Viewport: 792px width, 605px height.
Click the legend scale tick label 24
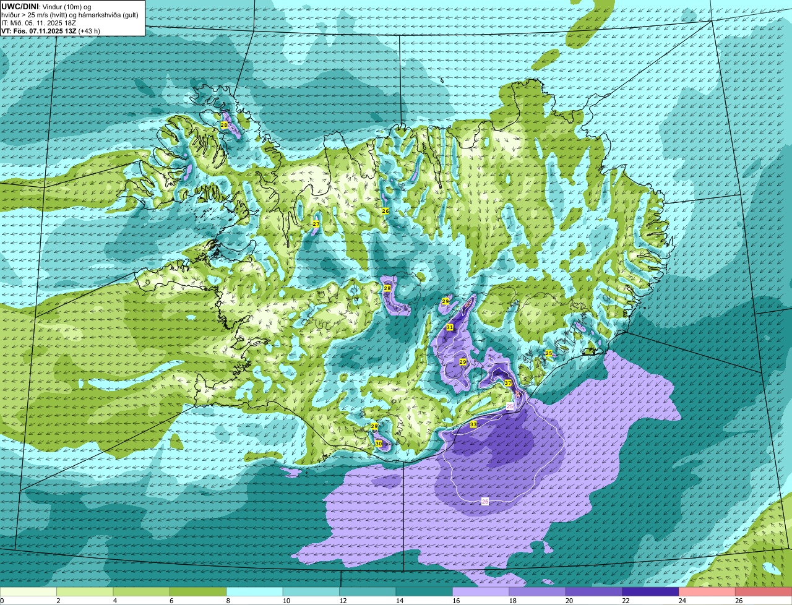(682, 601)
